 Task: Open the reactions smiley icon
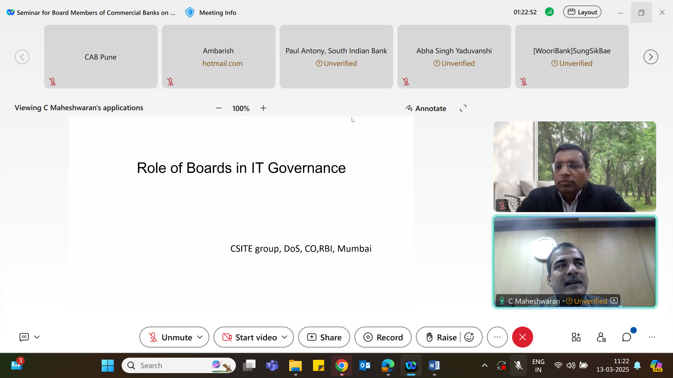click(x=469, y=337)
